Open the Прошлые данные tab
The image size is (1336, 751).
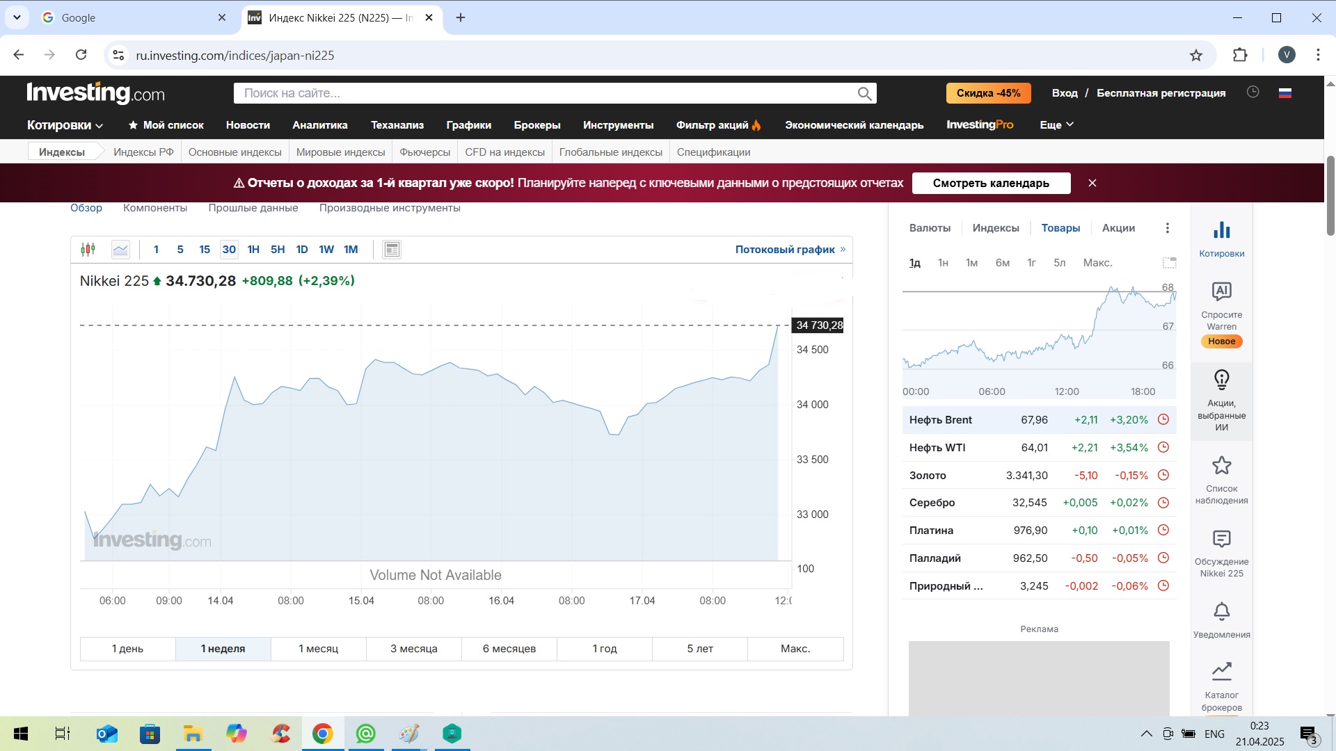(253, 208)
